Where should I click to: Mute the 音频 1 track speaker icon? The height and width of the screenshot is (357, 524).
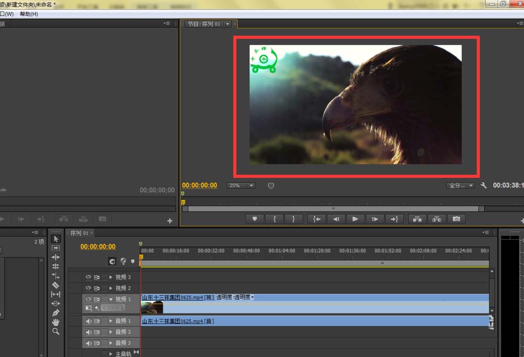89,321
